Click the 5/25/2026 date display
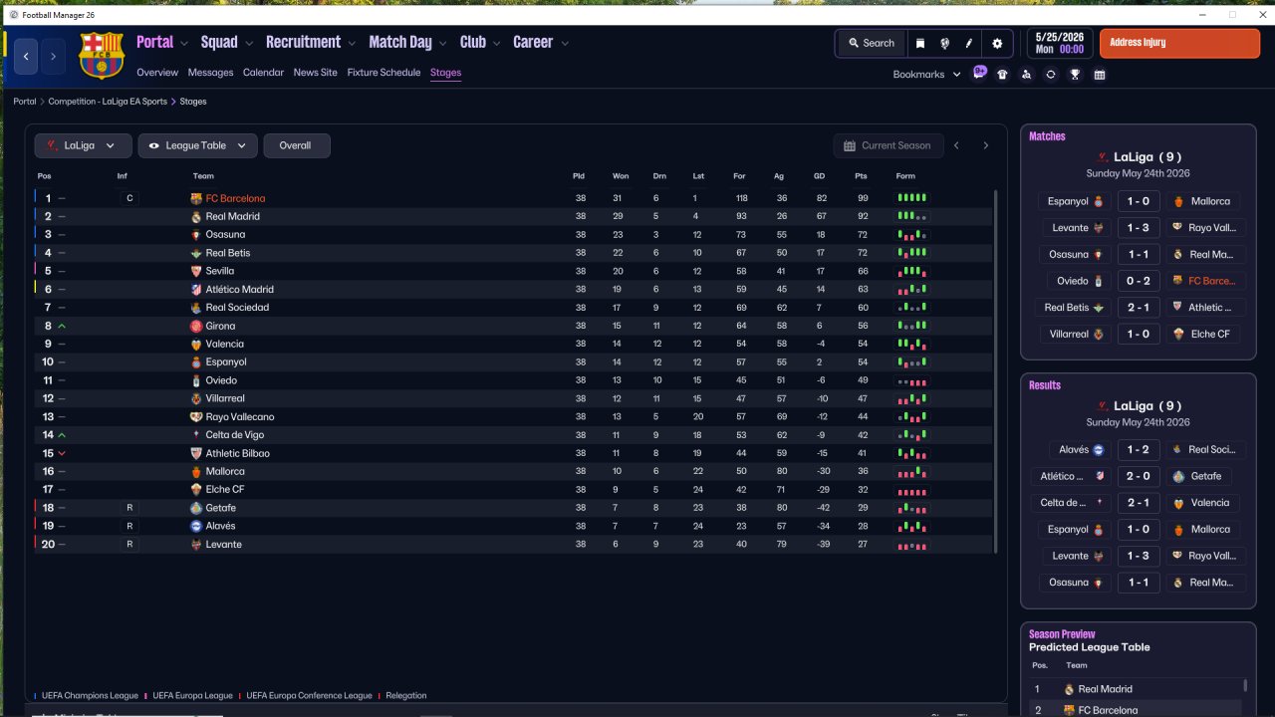Screen dimensions: 1275x717 [x=1059, y=37]
